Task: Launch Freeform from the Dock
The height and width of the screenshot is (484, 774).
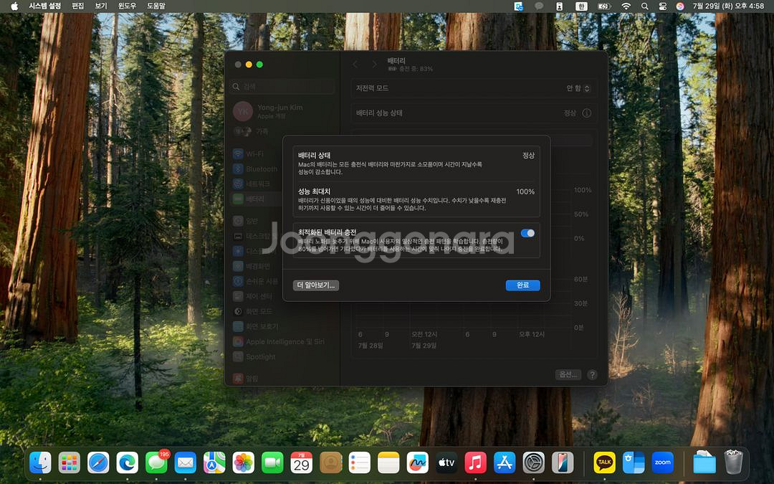Action: point(418,462)
